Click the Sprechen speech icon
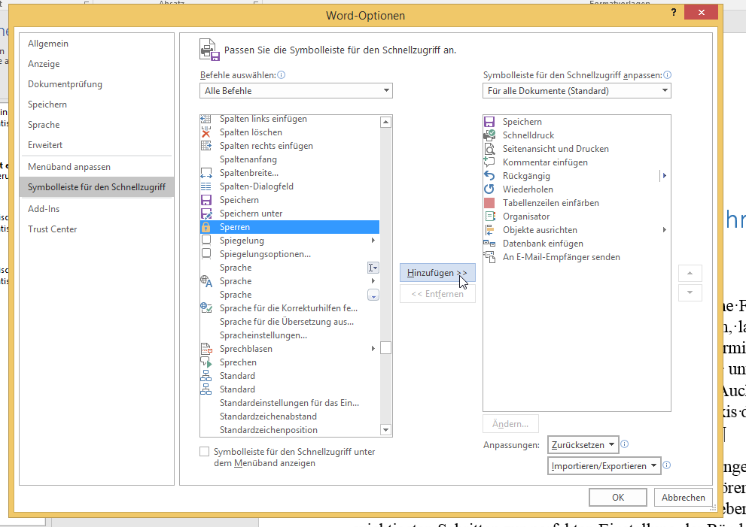 click(206, 362)
